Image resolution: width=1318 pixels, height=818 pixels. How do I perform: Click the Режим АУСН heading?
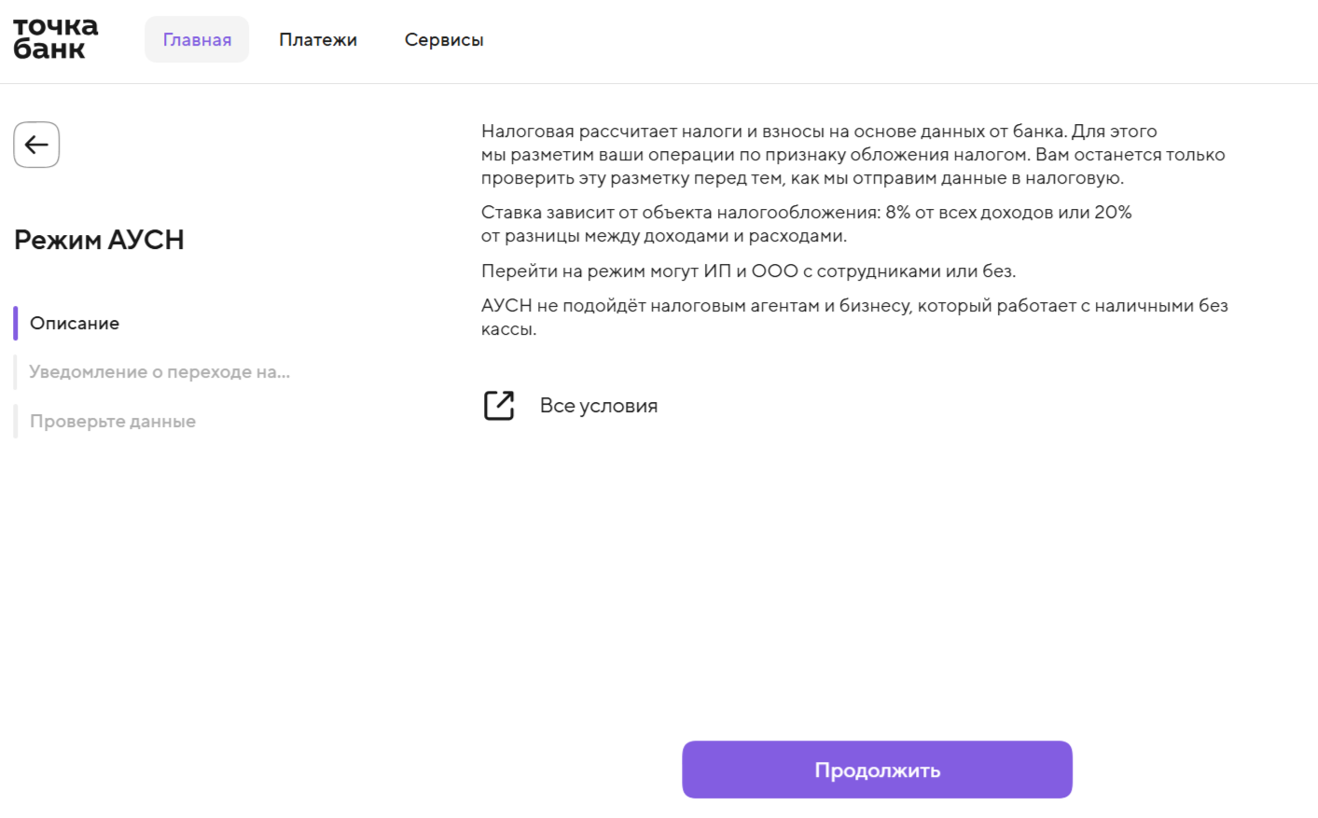[99, 240]
